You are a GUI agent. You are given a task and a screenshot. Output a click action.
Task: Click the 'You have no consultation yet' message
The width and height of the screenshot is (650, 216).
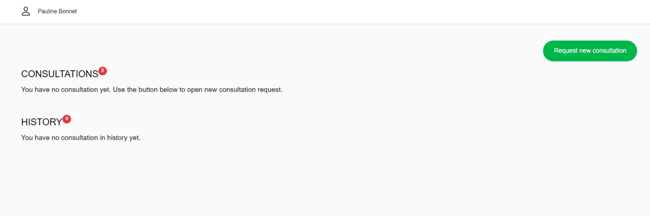click(152, 90)
